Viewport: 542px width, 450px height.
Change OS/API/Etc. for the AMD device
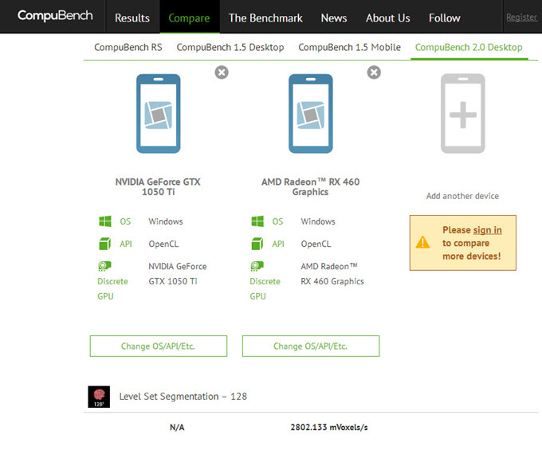(x=311, y=346)
